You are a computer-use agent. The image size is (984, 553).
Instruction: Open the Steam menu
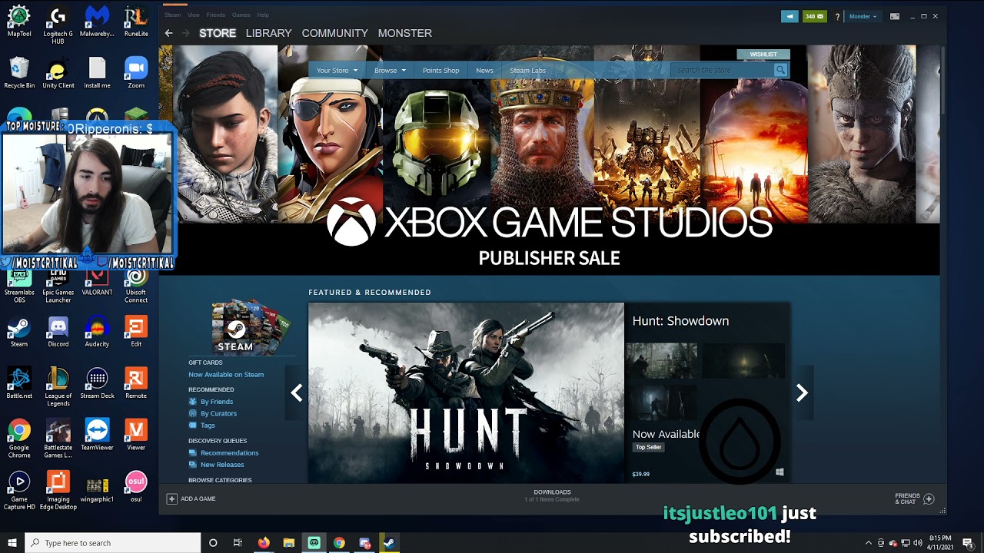point(172,15)
